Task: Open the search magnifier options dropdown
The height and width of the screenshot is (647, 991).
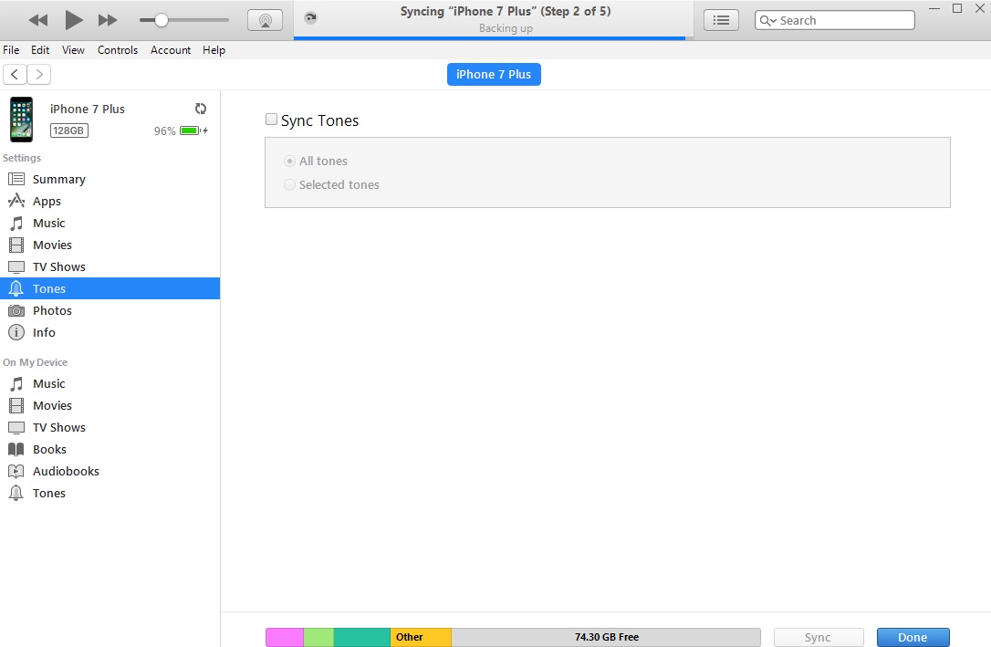Action: coord(767,20)
